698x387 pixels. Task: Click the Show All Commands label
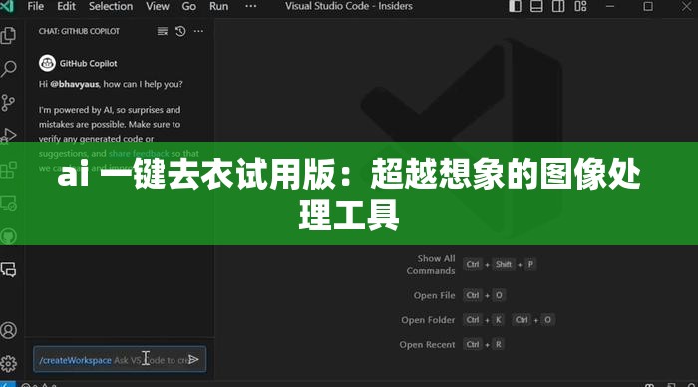tap(431, 264)
